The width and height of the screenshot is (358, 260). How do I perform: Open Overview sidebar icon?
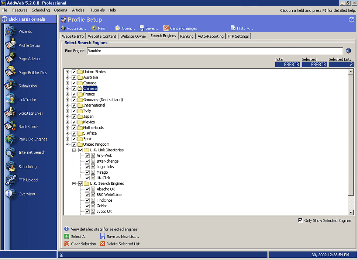click(10, 194)
